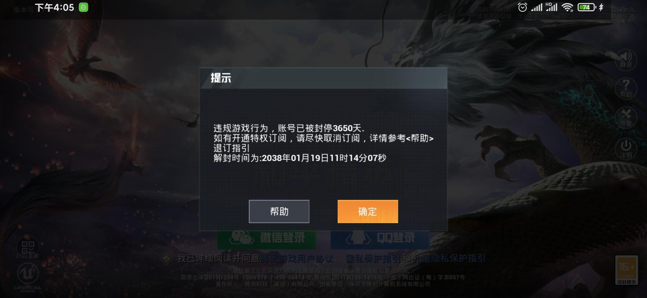Tap the alarm clock status icon
The width and height of the screenshot is (647, 298).
[522, 7]
